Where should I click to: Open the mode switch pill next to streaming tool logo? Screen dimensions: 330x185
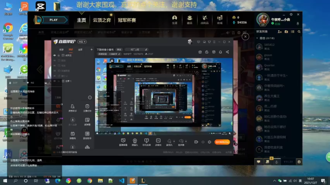click(82, 42)
